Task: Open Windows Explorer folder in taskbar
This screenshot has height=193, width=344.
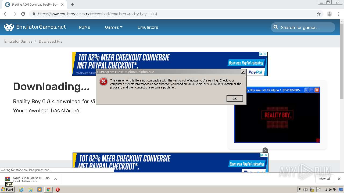Action: pos(30,190)
